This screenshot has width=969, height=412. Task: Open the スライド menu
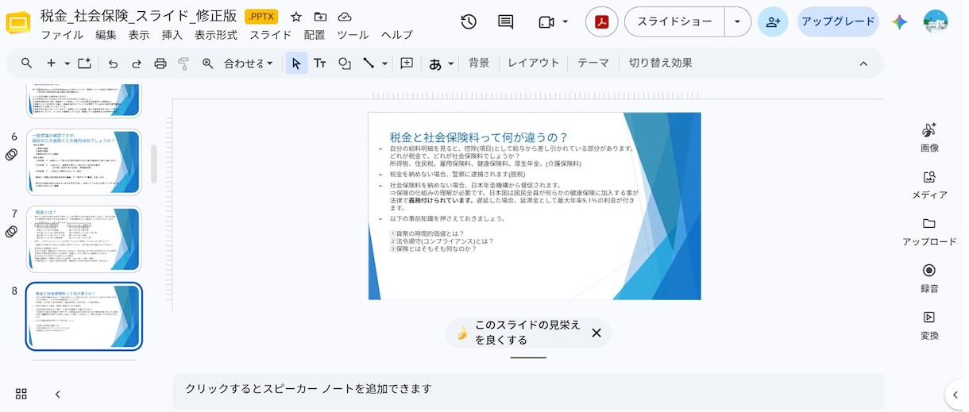click(x=271, y=35)
